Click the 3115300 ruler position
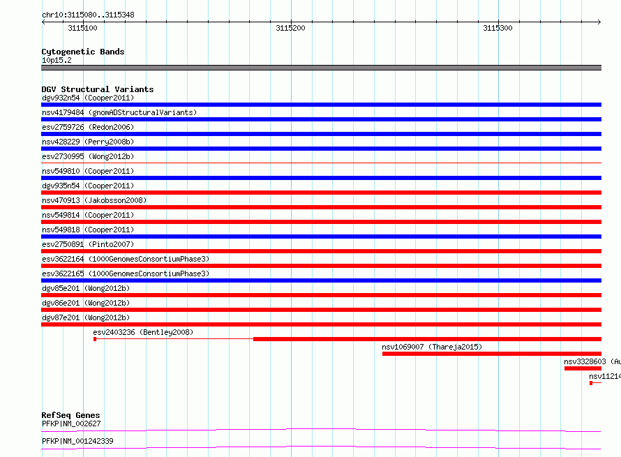 coord(497,28)
